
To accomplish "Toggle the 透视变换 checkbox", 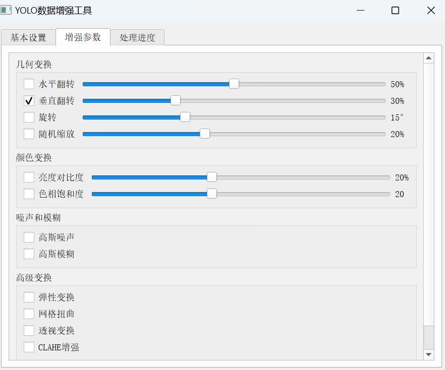I will click(x=29, y=331).
